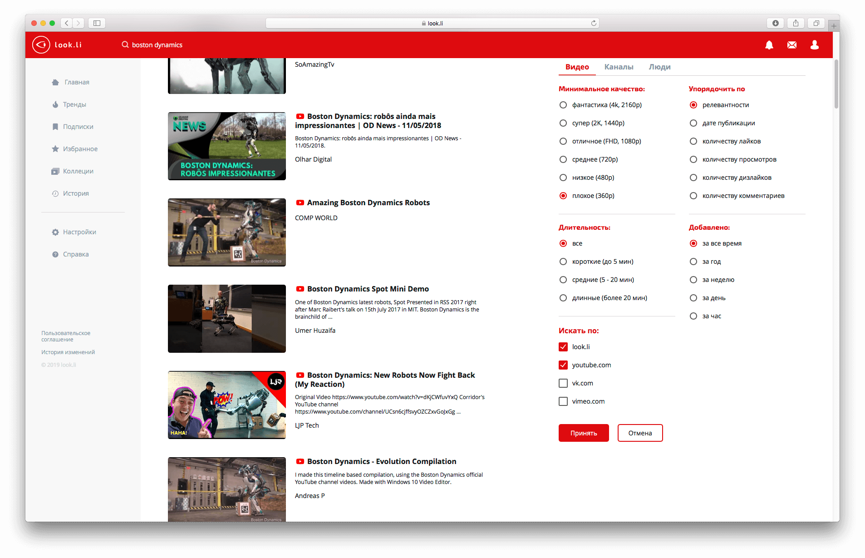
Task: Click inside the boston dynamics search field
Action: (157, 44)
